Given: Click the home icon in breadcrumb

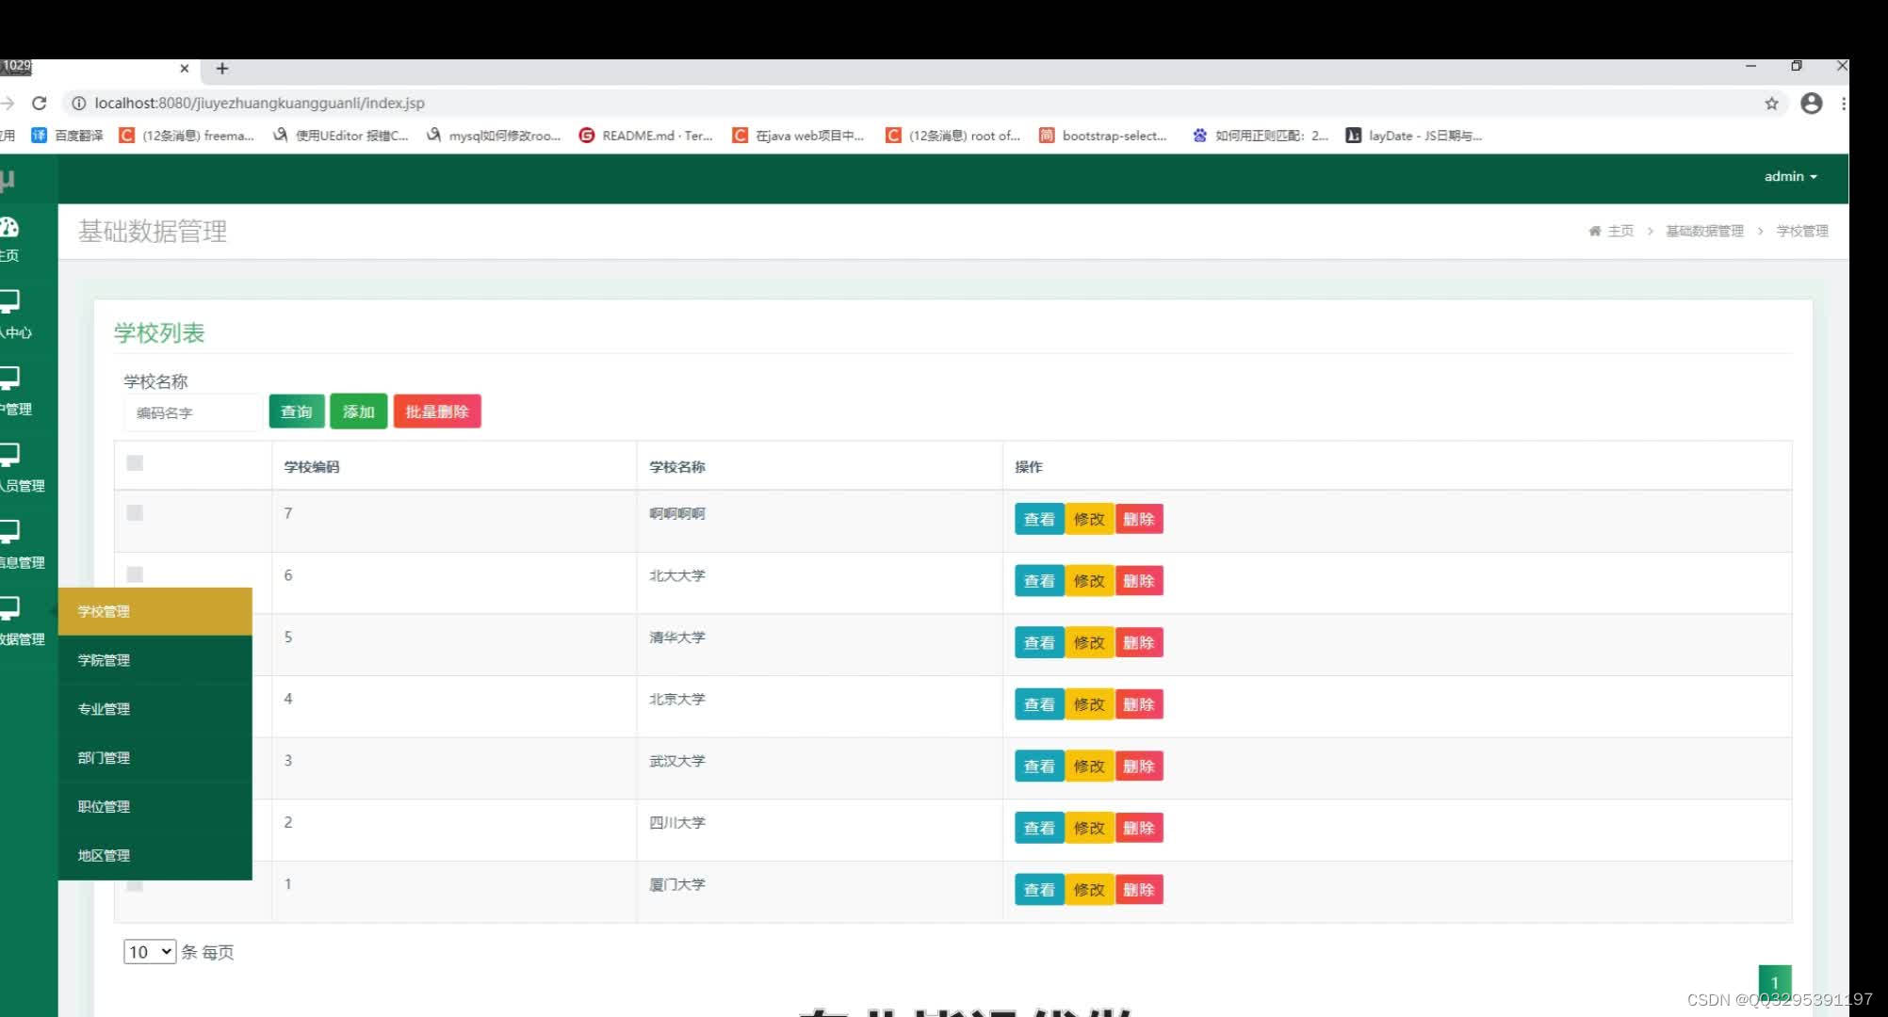Looking at the screenshot, I should [1594, 231].
